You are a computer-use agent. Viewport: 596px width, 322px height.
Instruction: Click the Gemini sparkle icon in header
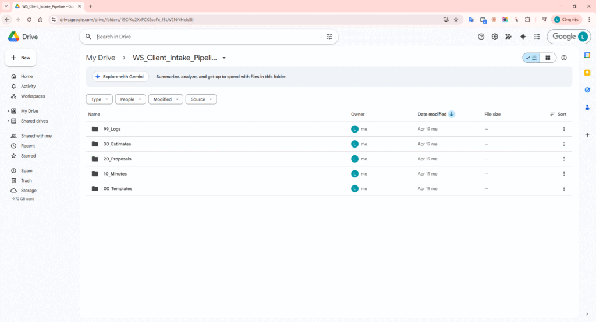point(523,37)
